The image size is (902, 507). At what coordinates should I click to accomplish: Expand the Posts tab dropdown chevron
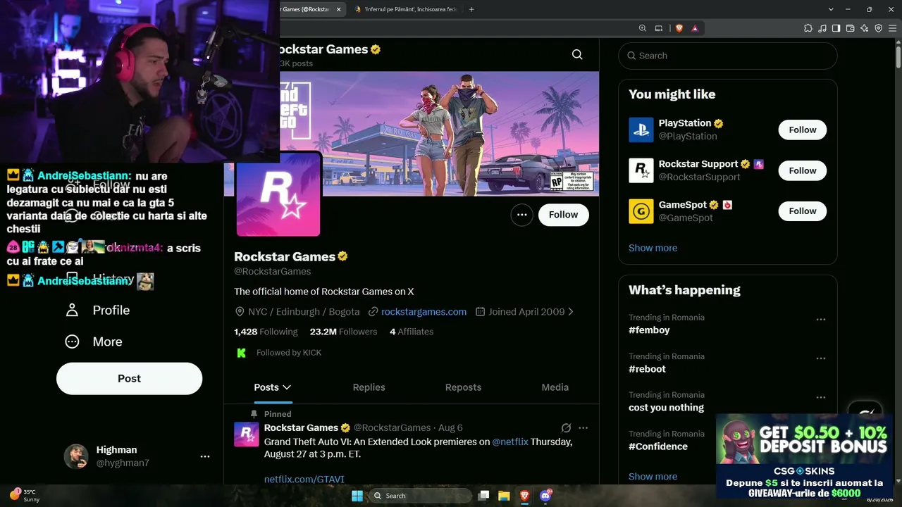(x=287, y=387)
